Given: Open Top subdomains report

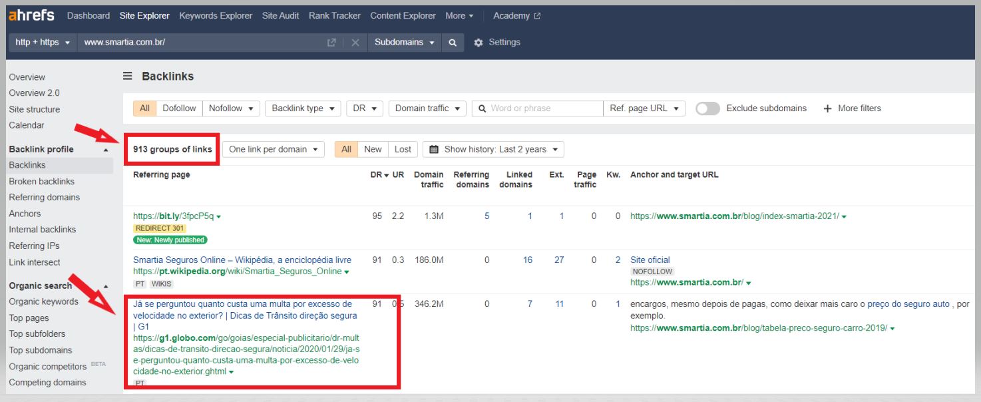Looking at the screenshot, I should (x=41, y=350).
